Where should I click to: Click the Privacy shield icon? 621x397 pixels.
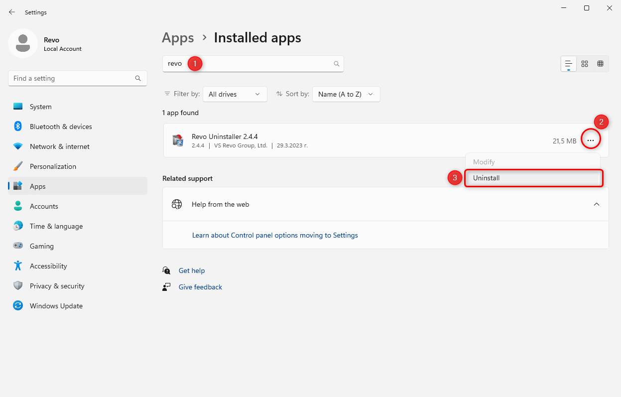[x=18, y=286]
